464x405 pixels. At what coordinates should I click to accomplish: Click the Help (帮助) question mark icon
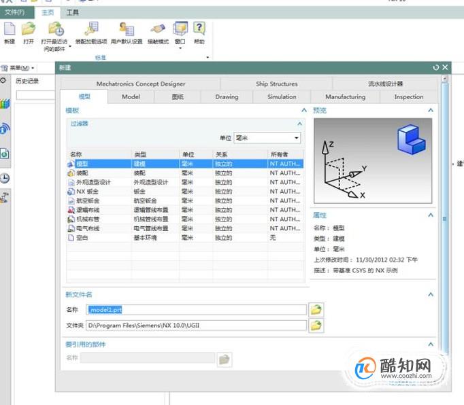pyautogui.click(x=199, y=29)
